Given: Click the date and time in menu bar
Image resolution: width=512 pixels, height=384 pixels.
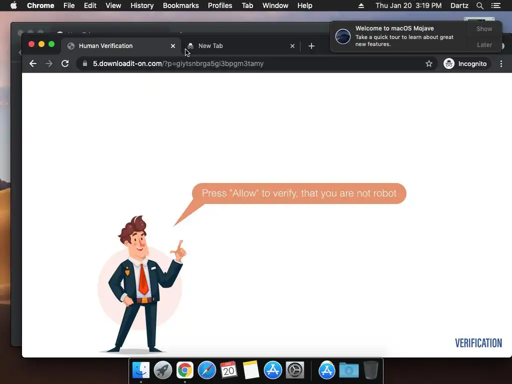Looking at the screenshot, I should tap(408, 5).
